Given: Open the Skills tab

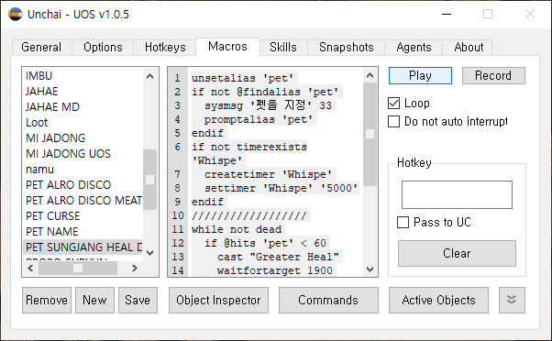Looking at the screenshot, I should point(283,47).
